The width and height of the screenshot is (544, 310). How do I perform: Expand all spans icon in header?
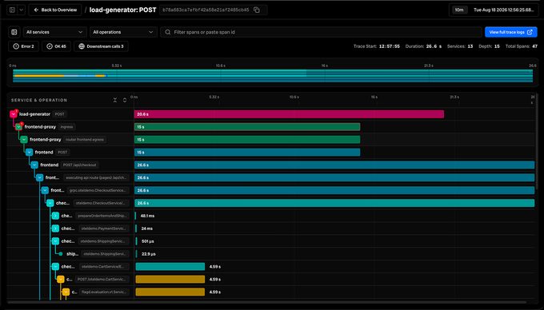pos(125,100)
